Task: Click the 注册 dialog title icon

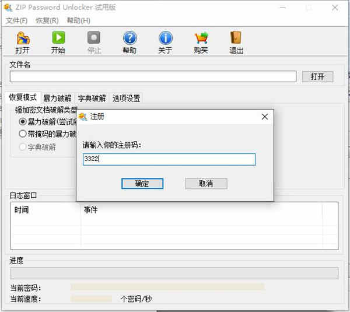Action: tap(83, 117)
